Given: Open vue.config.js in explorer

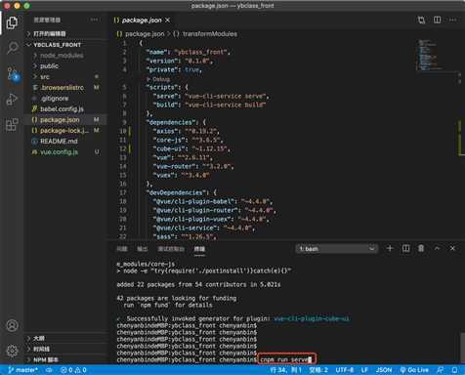Looking at the screenshot, I should click(x=65, y=152).
